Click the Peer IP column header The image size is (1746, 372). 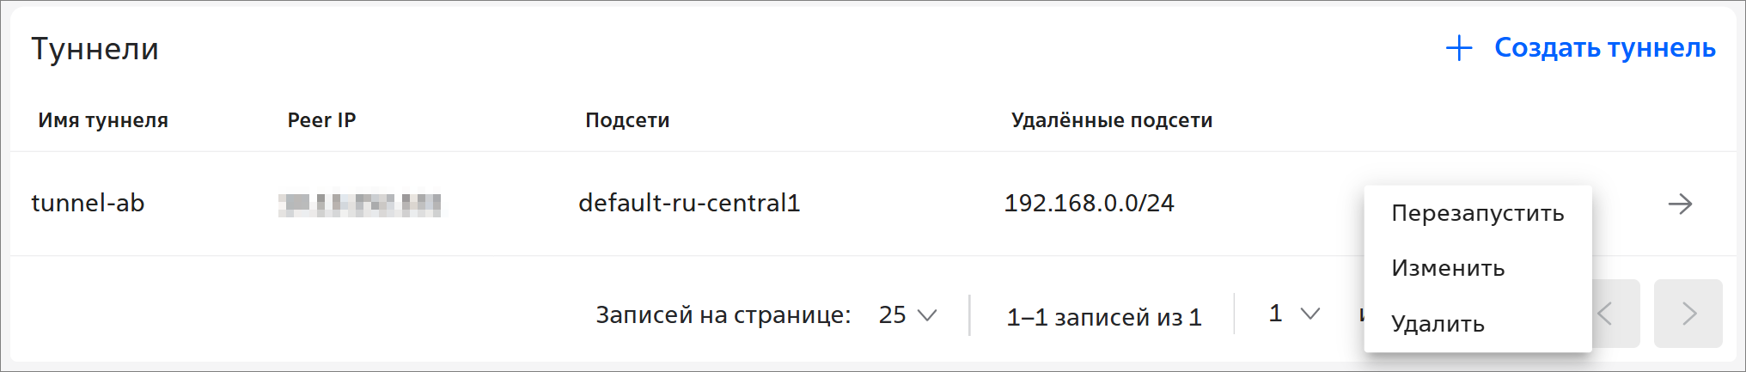(x=321, y=120)
